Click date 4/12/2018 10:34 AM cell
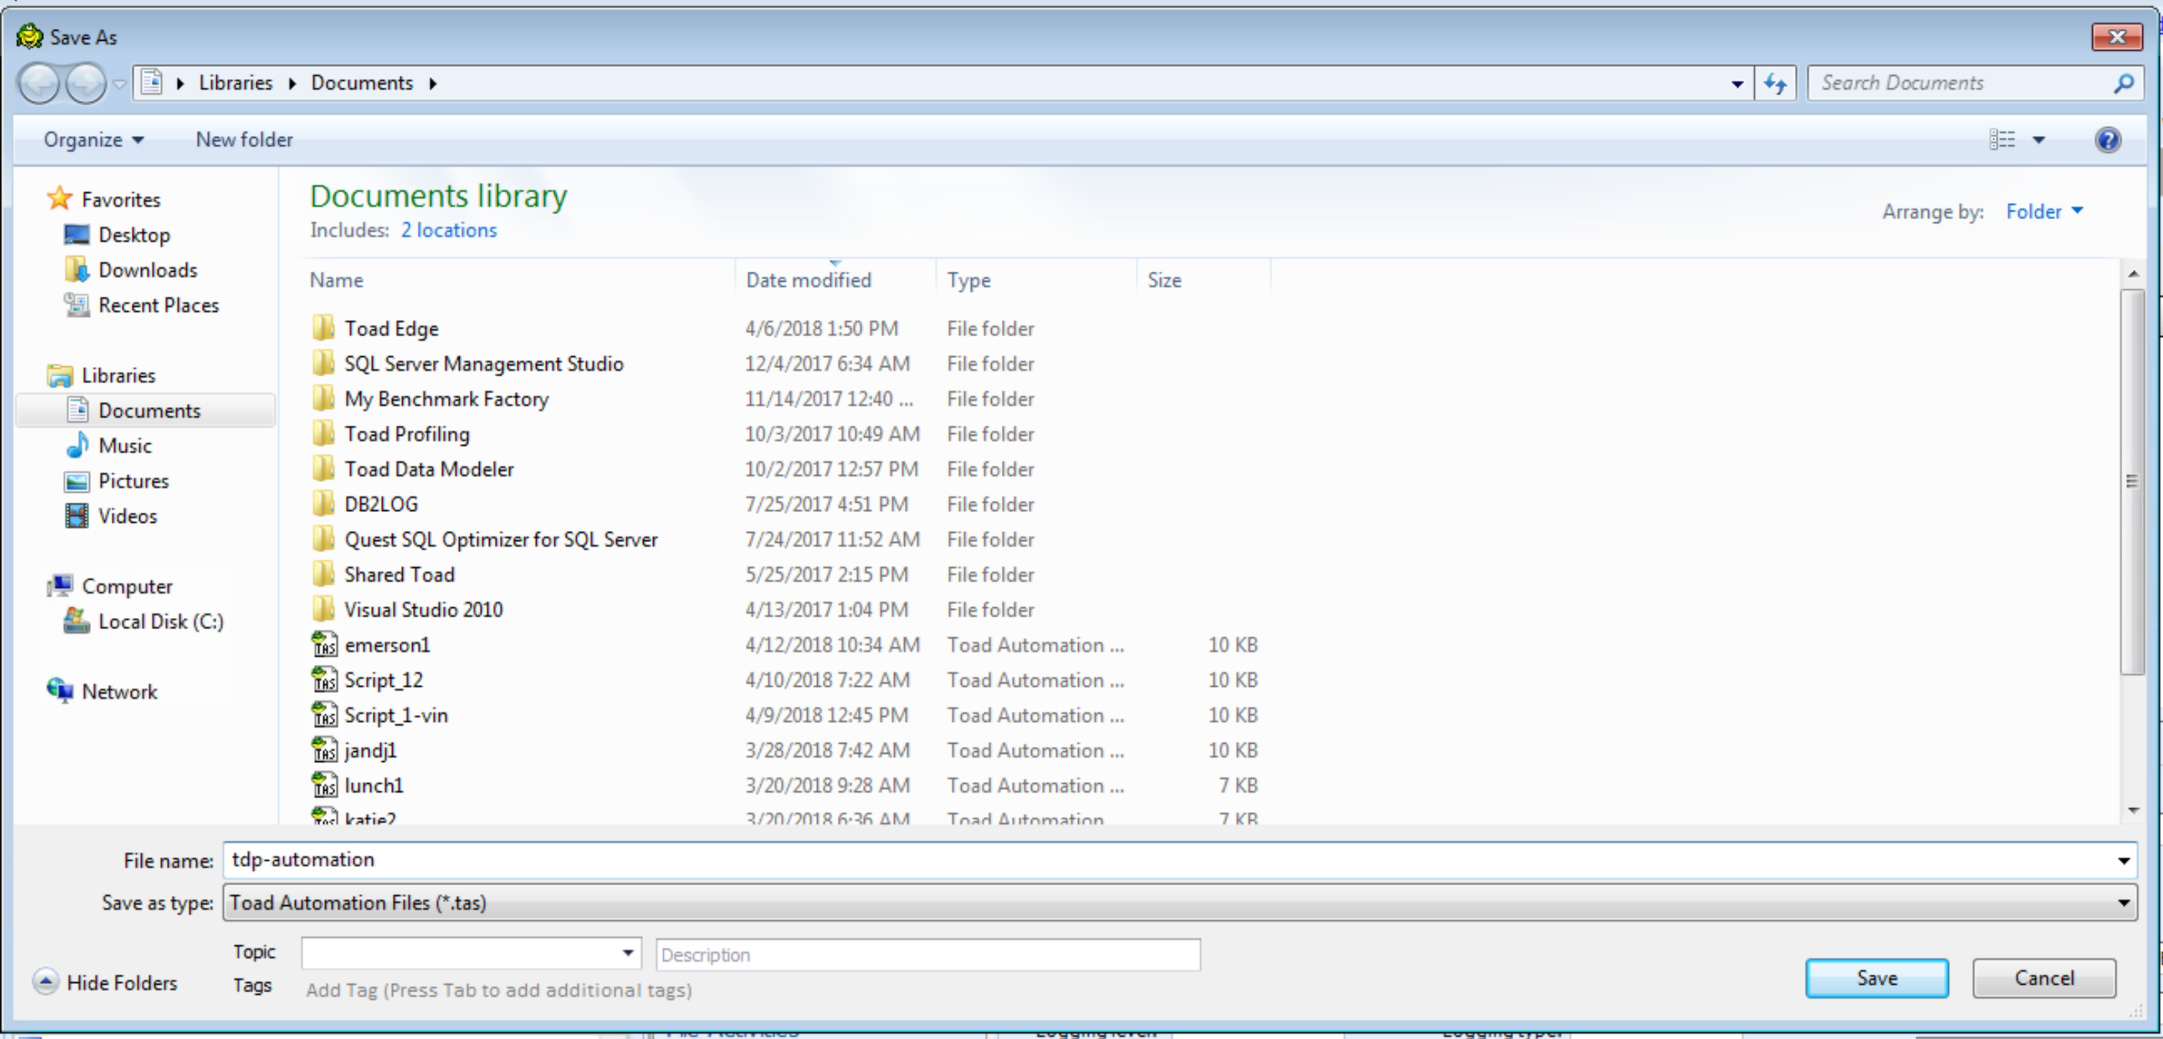The image size is (2163, 1039). click(x=832, y=645)
